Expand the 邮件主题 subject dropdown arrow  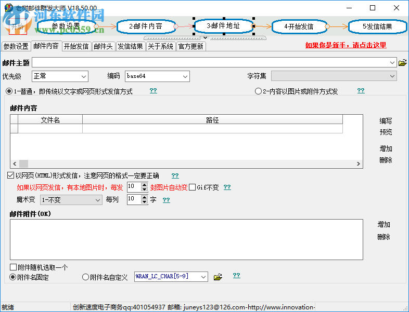click(x=392, y=62)
